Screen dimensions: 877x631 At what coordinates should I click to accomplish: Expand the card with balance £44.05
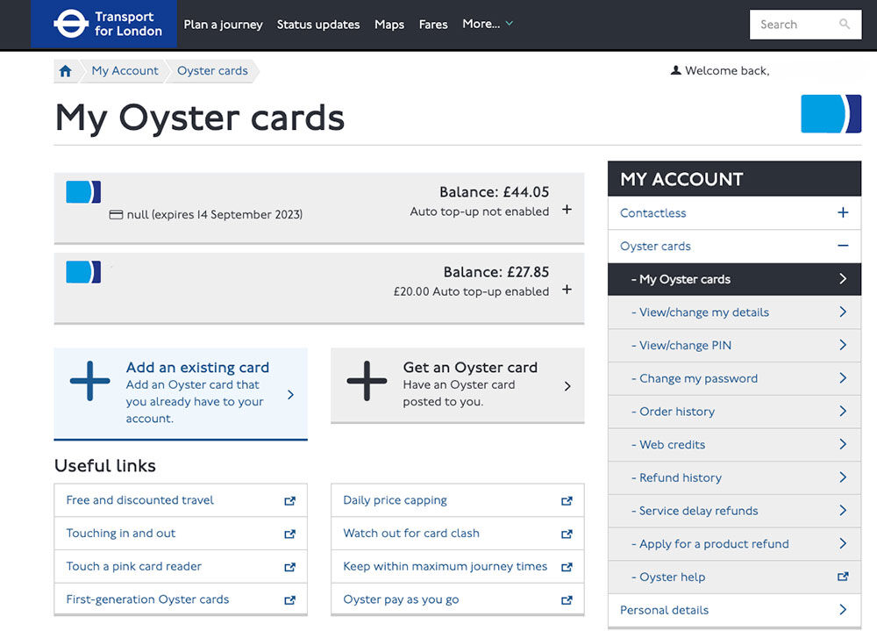[567, 209]
